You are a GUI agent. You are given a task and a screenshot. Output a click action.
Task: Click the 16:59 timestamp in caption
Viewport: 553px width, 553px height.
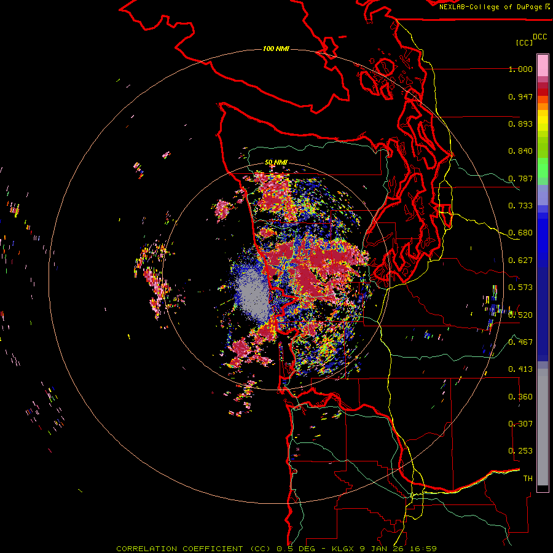tap(423, 549)
